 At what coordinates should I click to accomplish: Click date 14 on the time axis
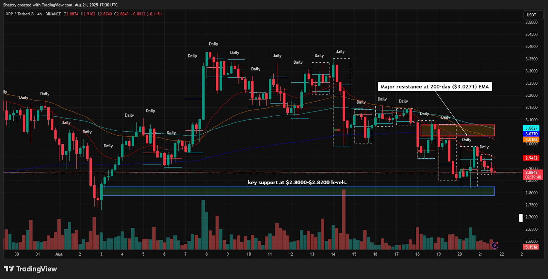click(333, 254)
